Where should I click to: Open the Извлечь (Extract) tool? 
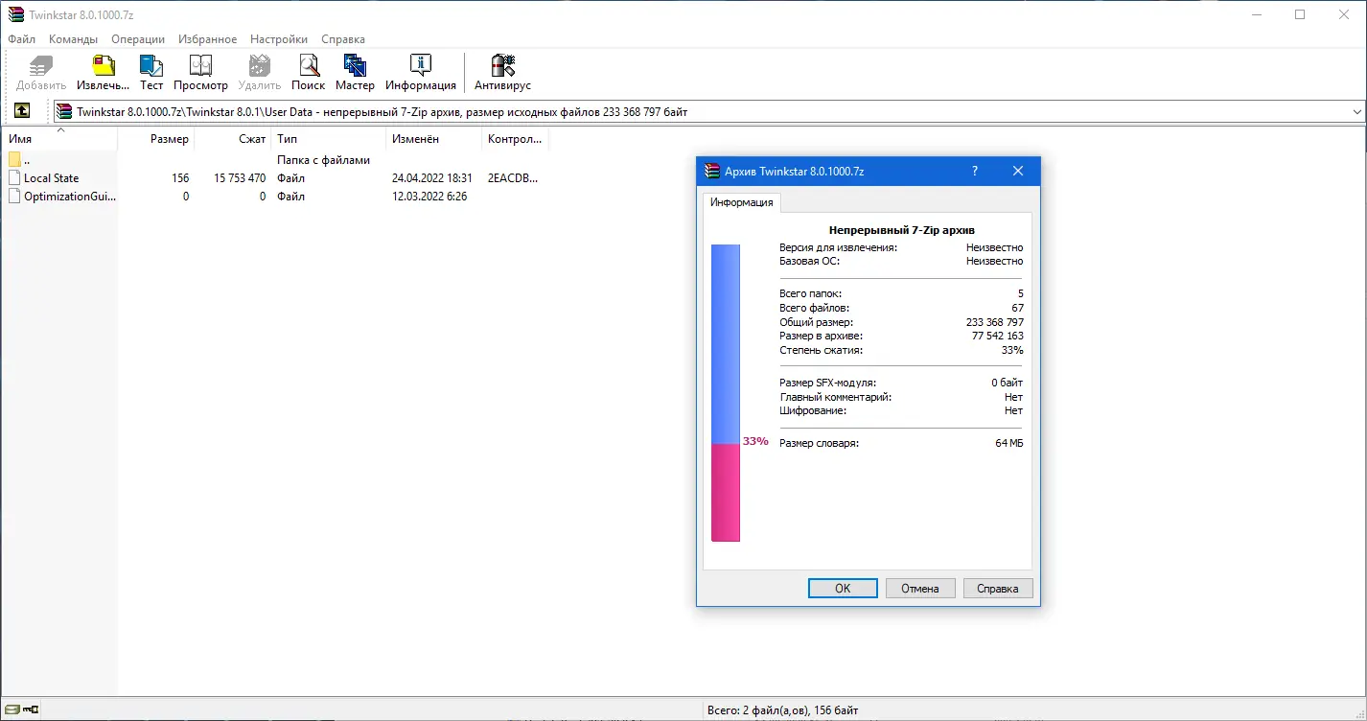pos(102,70)
